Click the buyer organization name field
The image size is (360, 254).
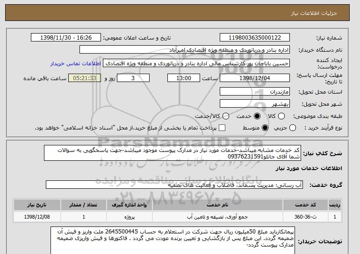coord(185,50)
